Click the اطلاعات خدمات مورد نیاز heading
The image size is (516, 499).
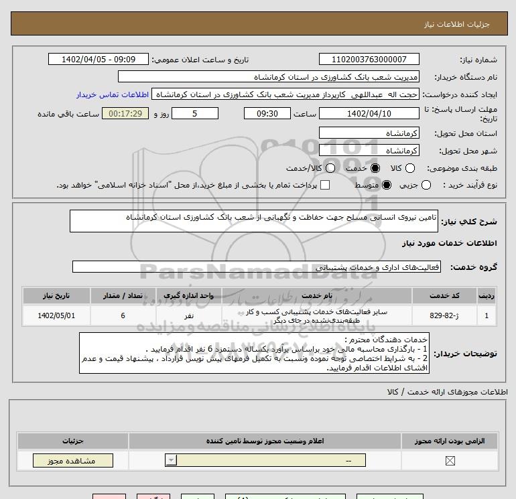tap(449, 243)
